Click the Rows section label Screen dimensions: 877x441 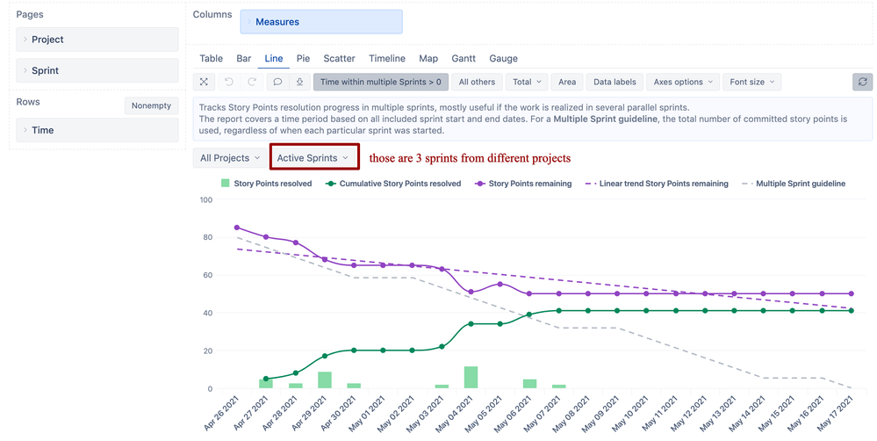pos(28,102)
